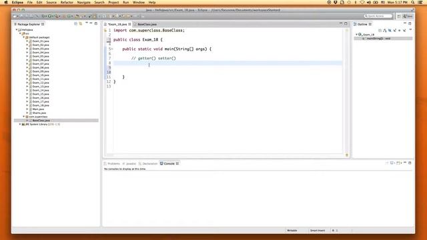Open the Declaration tab
The height and width of the screenshot is (240, 427).
[x=148, y=163]
